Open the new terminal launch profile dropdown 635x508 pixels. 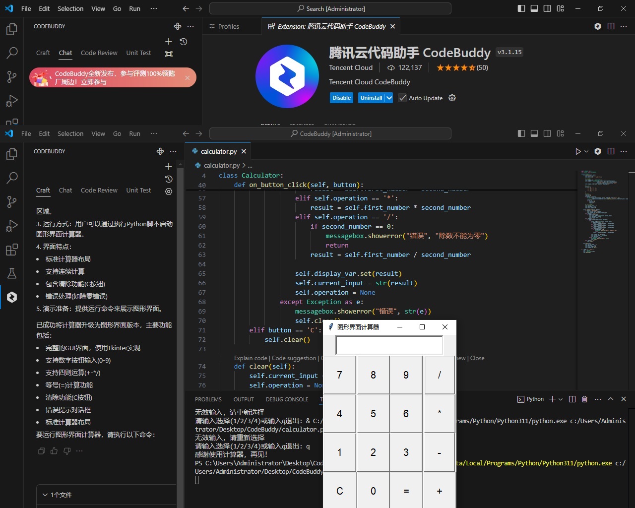click(x=561, y=399)
